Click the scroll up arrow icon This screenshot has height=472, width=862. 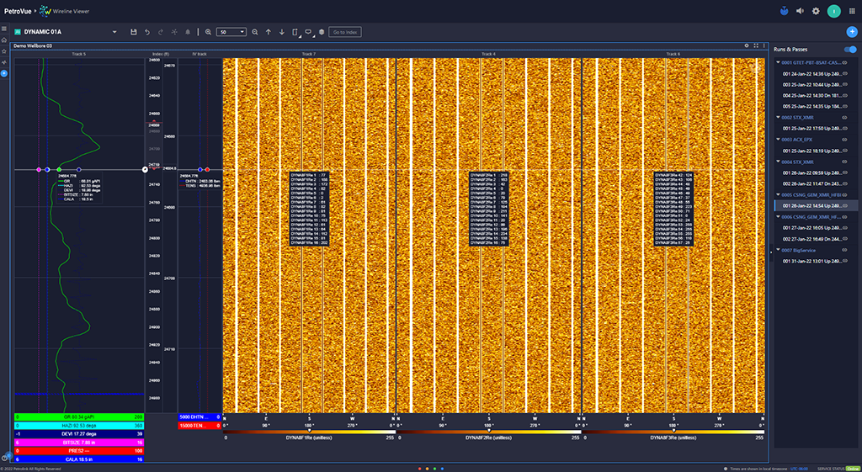(269, 32)
